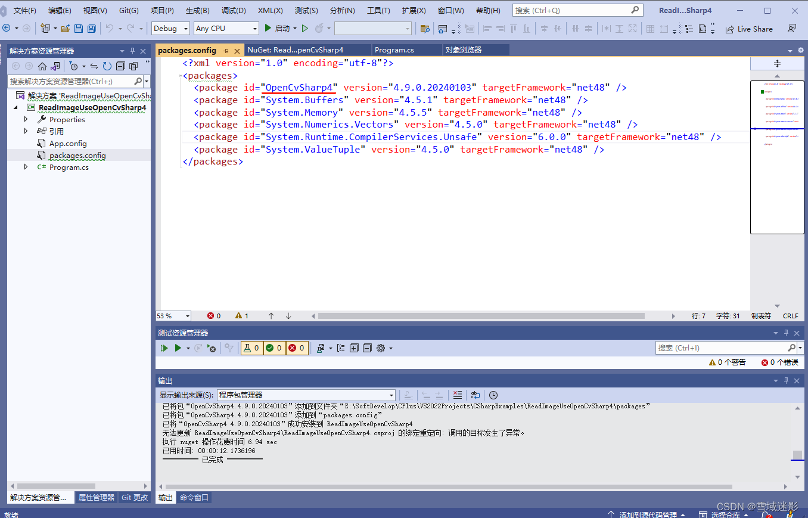Click the Show All Files icon in Solution Explorer

pyautogui.click(x=133, y=66)
